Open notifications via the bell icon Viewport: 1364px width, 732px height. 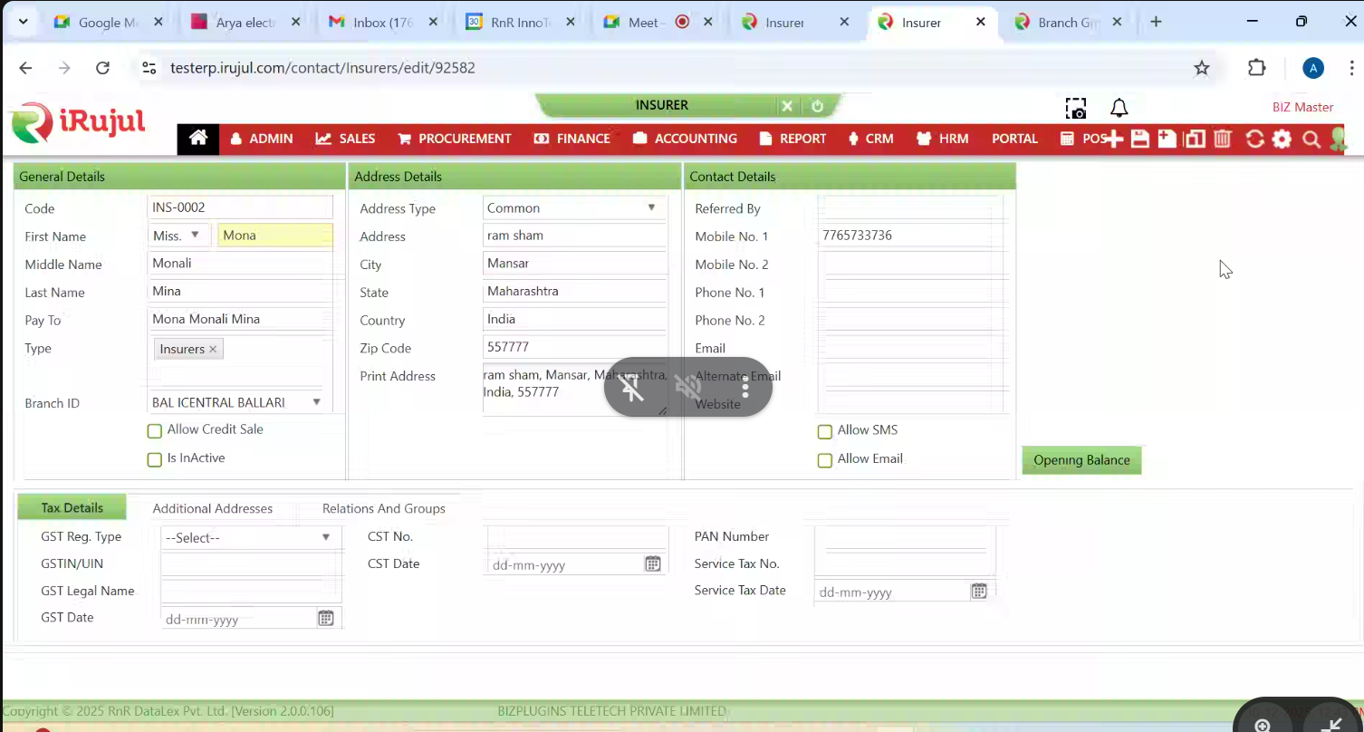click(1119, 109)
